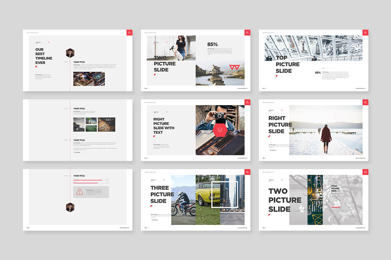
Task: Click the Top Picture Slide heading
Action: point(287,64)
